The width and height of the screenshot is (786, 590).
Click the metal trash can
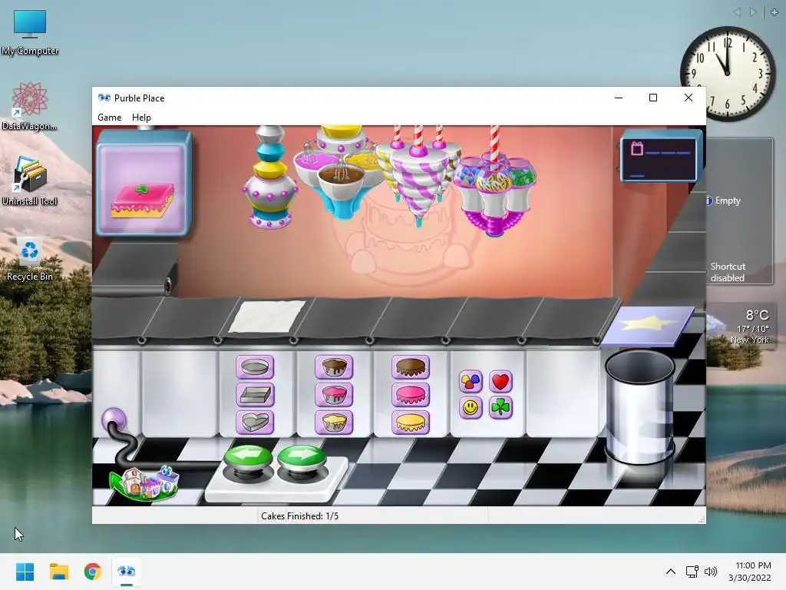tap(640, 407)
